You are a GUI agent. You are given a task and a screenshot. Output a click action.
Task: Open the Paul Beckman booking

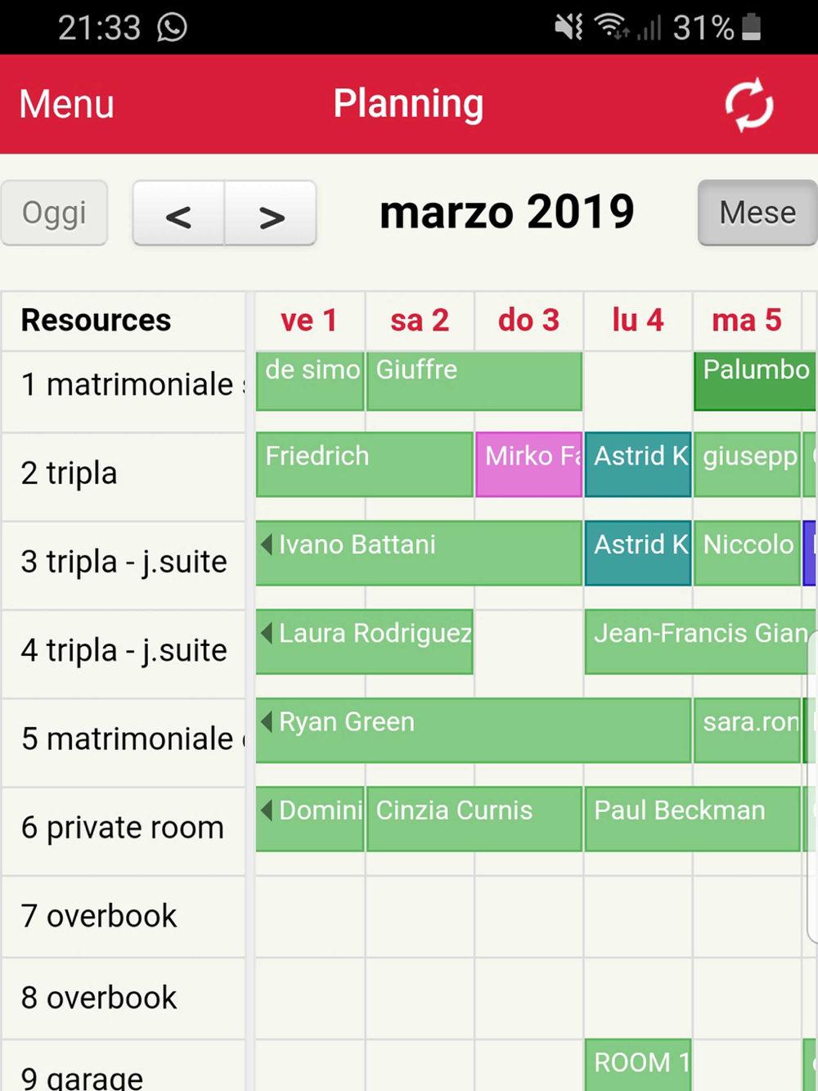(692, 819)
